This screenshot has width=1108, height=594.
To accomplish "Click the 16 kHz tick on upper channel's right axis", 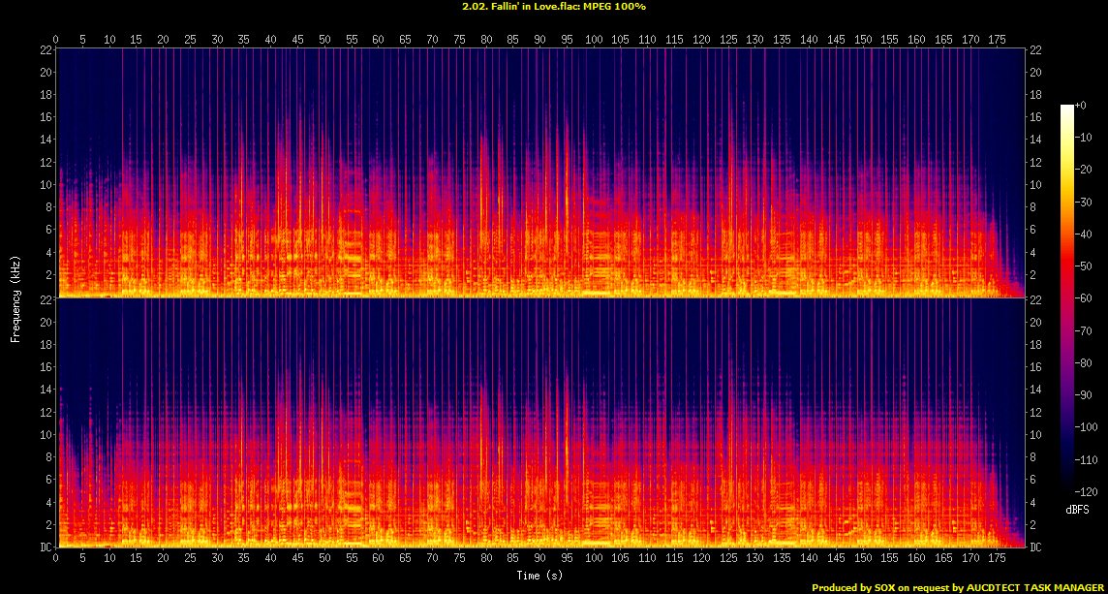I will click(x=1036, y=117).
